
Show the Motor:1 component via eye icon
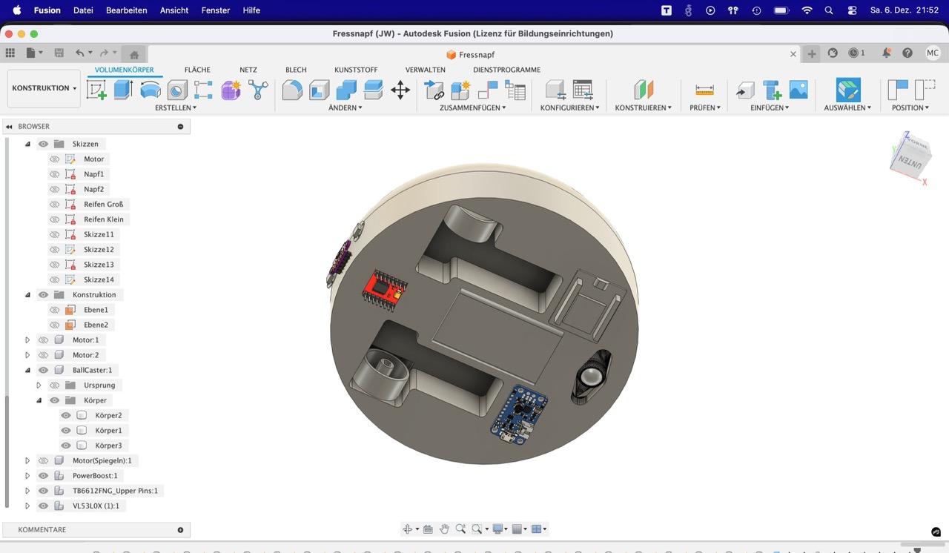(43, 340)
